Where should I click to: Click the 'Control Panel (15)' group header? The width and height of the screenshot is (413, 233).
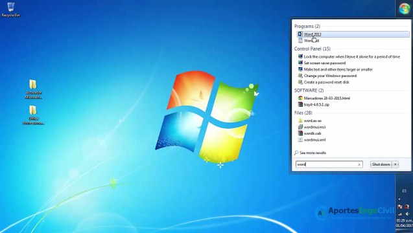point(312,49)
